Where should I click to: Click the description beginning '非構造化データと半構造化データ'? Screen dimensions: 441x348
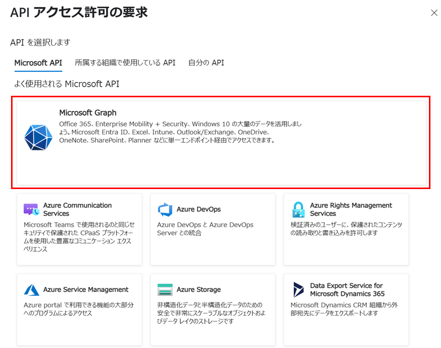(x=211, y=313)
